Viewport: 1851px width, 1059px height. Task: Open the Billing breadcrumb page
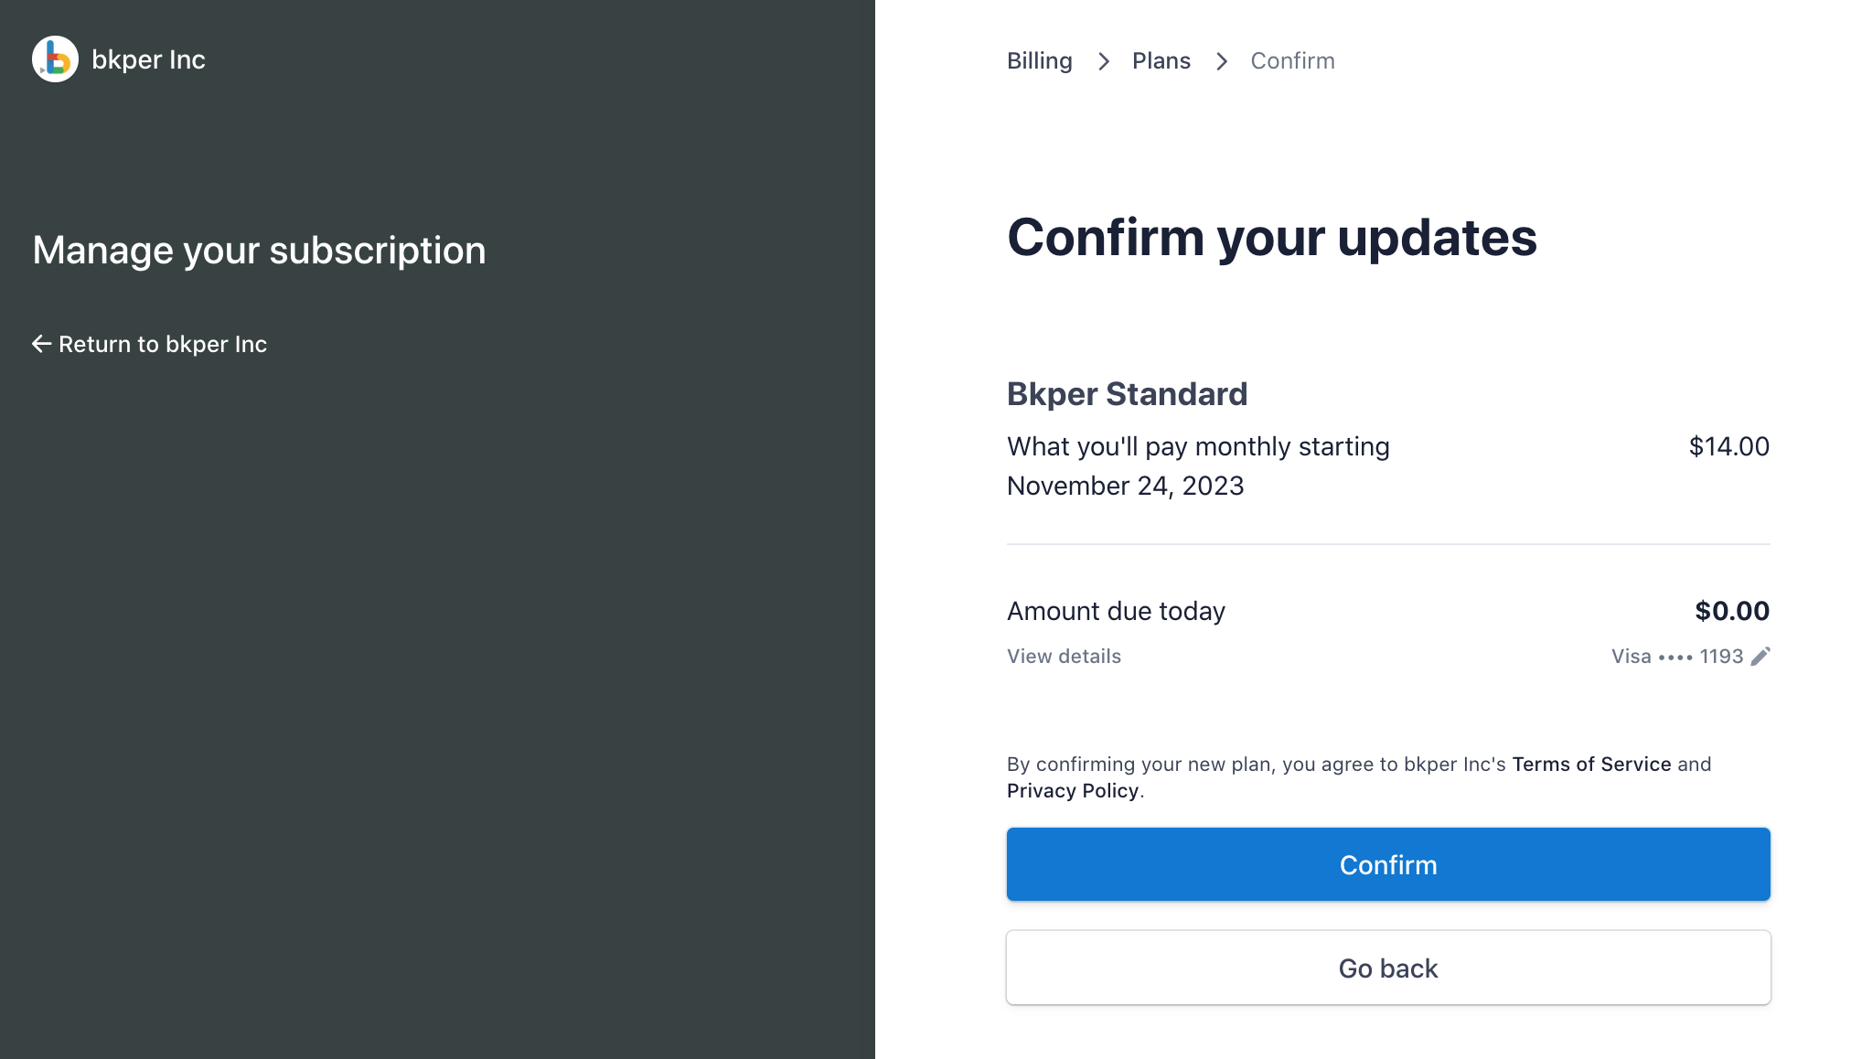(x=1039, y=60)
